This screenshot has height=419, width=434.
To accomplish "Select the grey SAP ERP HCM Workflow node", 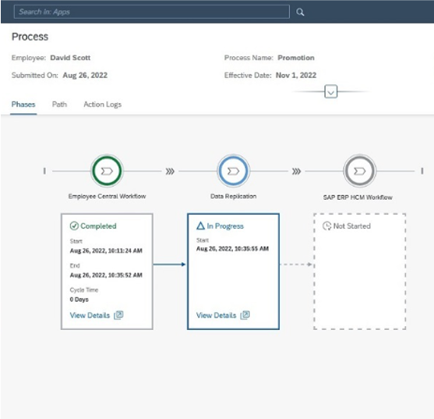I will 359,171.
